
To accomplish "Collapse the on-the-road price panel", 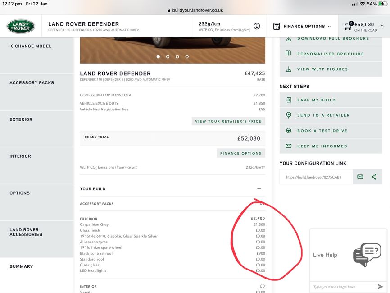I will [x=382, y=26].
